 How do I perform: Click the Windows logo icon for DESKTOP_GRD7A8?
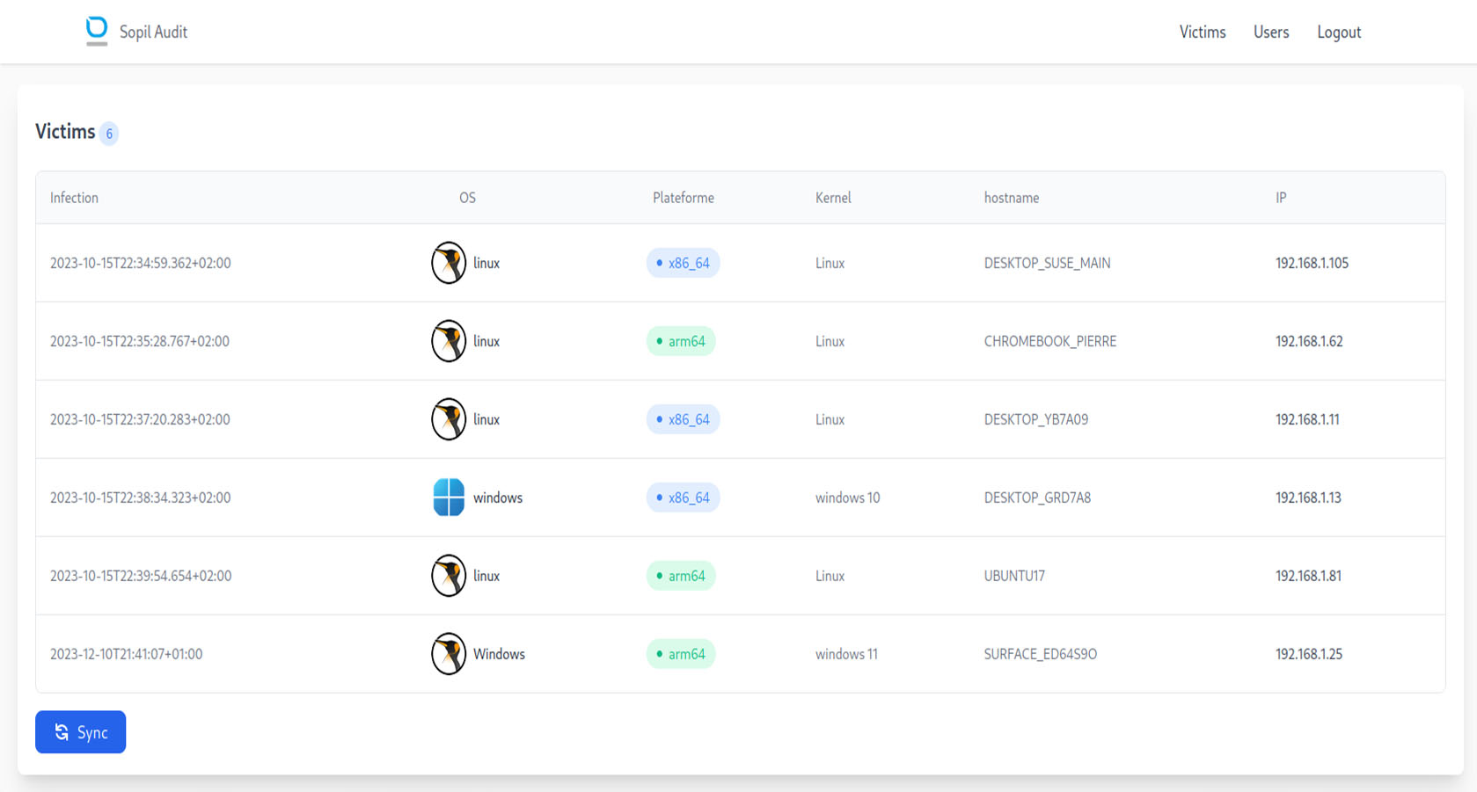click(449, 498)
